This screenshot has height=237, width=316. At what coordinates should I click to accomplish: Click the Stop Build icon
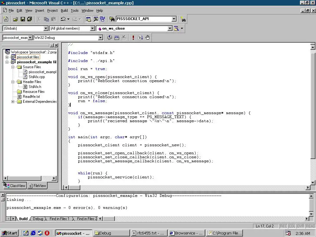(x=124, y=37)
